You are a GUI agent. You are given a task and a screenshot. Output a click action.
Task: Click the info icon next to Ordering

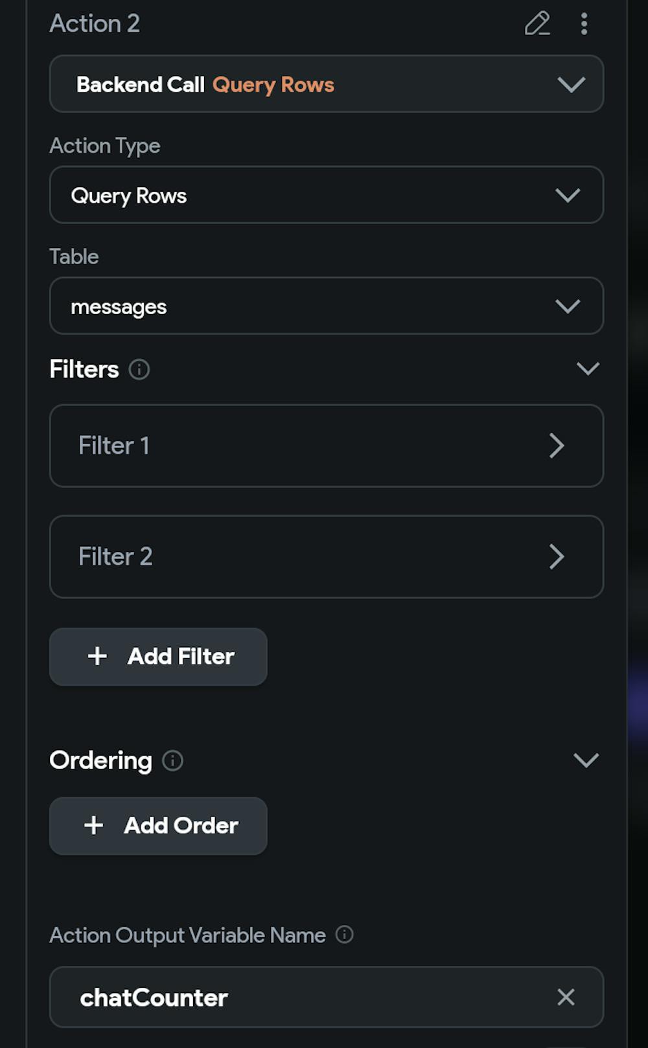coord(172,760)
